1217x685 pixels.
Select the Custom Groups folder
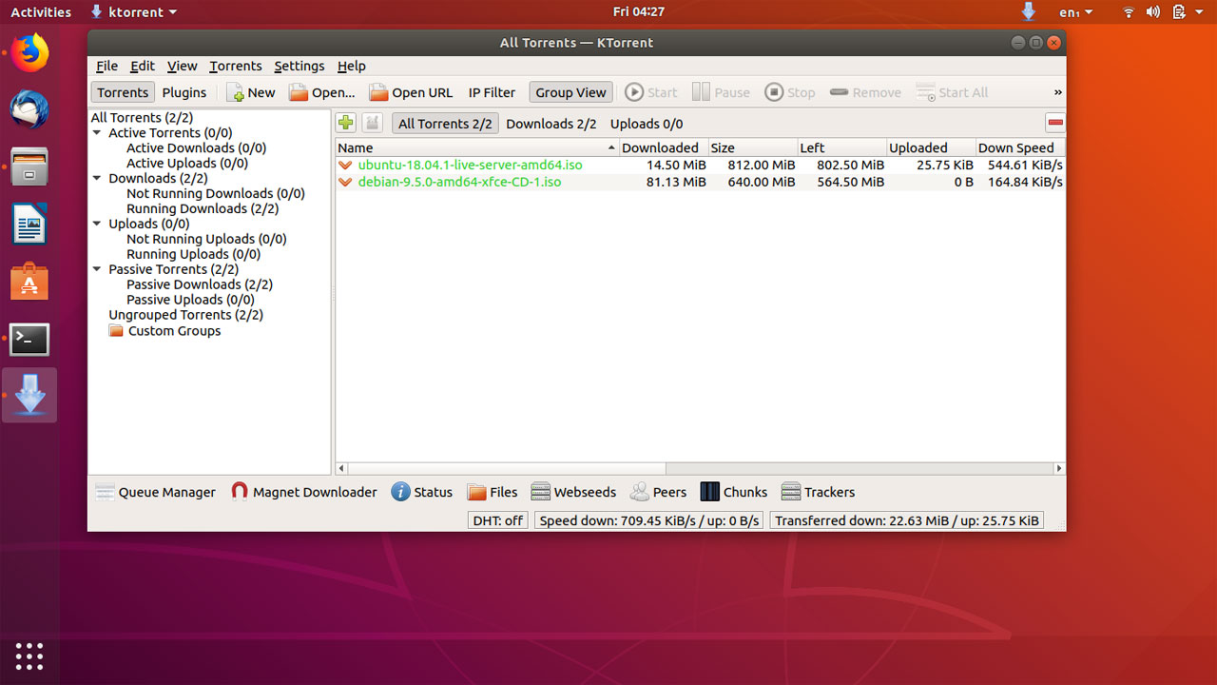(164, 331)
